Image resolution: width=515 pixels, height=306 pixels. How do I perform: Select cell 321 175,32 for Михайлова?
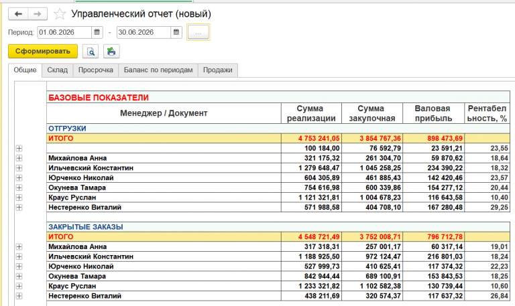pos(311,158)
